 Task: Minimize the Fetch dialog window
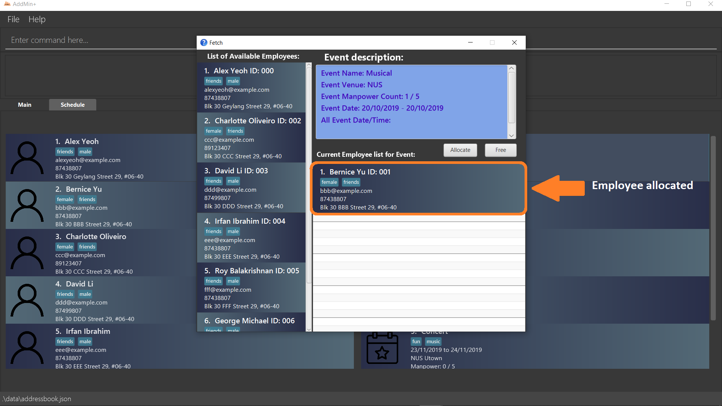470,42
